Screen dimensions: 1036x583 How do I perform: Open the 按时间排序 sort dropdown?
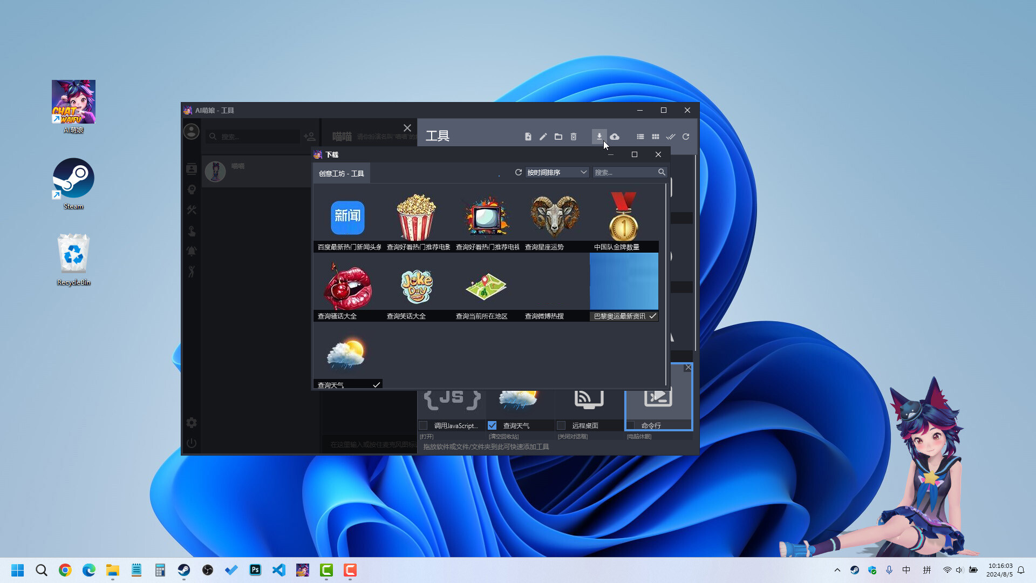click(x=557, y=172)
